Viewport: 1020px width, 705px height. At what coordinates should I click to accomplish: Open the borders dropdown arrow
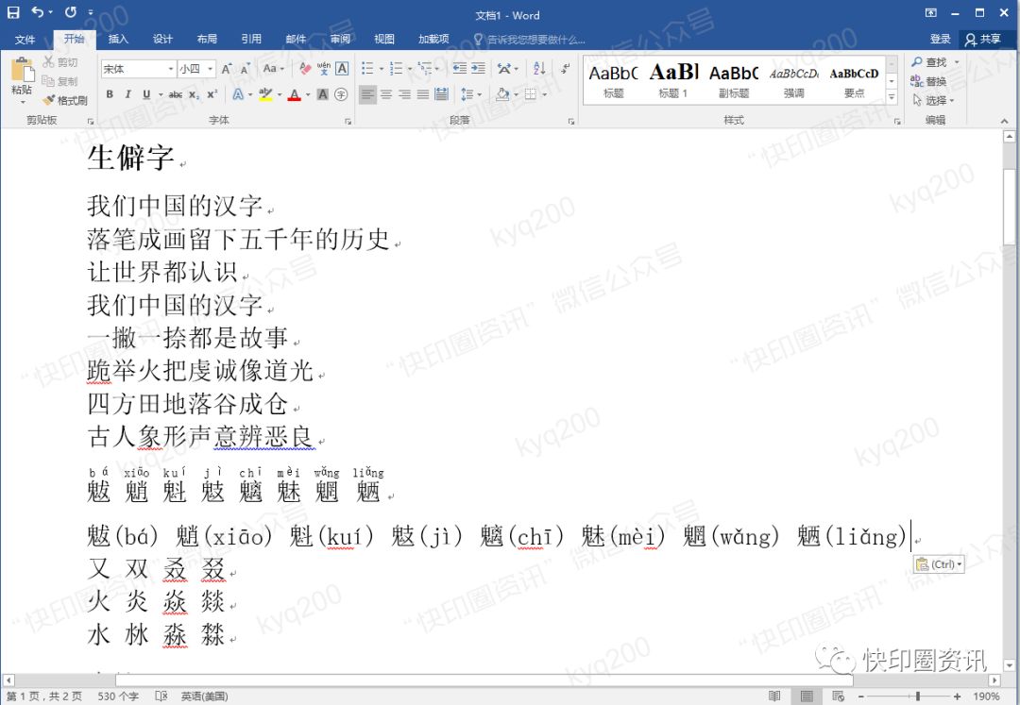[x=545, y=94]
